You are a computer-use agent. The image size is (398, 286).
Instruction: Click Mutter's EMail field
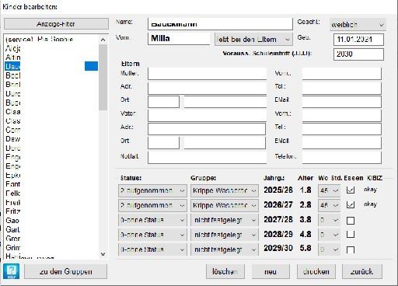point(342,102)
